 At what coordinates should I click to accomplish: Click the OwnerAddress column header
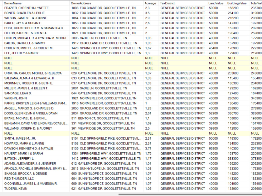coord(106,3)
